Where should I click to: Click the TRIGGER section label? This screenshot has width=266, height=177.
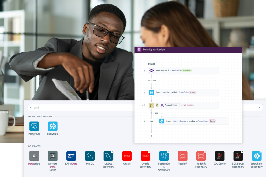click(x=151, y=64)
